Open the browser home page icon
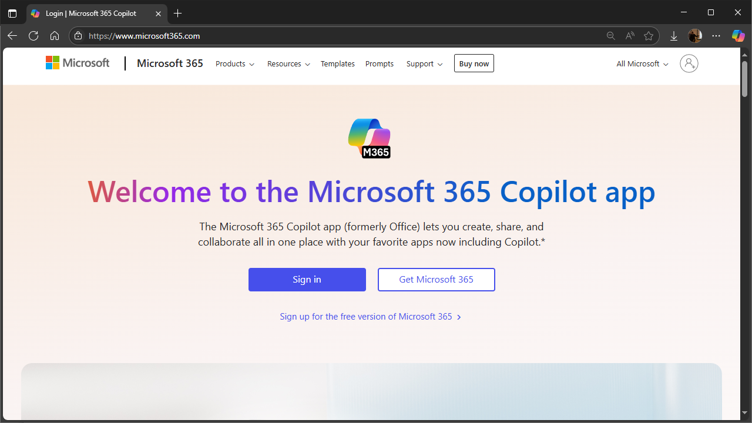The width and height of the screenshot is (752, 423). click(55, 36)
